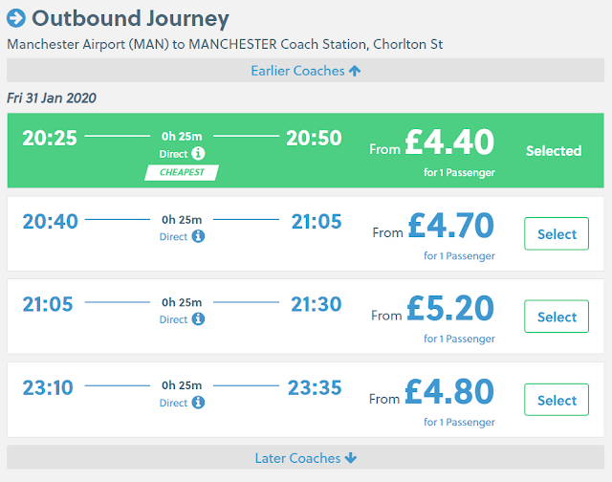Select the 20:40 coach for £4.70
Viewport: 612px width, 482px height.
tap(557, 233)
